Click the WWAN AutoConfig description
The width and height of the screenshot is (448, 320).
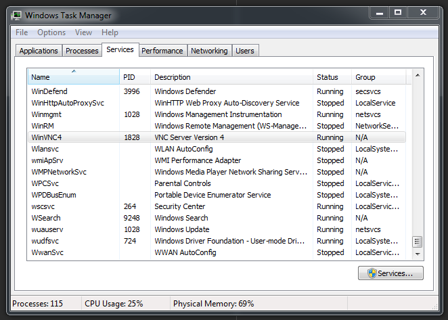coord(185,252)
